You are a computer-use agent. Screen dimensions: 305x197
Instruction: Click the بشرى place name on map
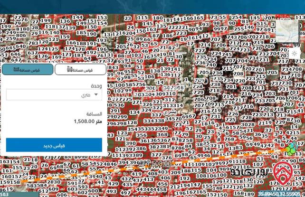pos(170,112)
